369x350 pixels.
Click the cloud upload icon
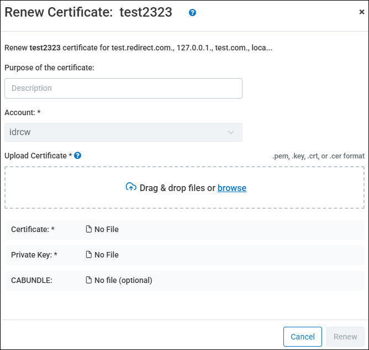(x=131, y=188)
